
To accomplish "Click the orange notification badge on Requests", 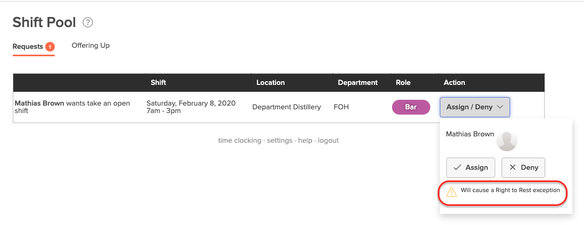I will click(50, 47).
